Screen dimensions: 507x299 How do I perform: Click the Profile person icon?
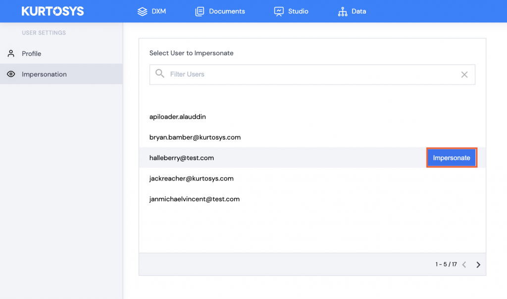[11, 53]
